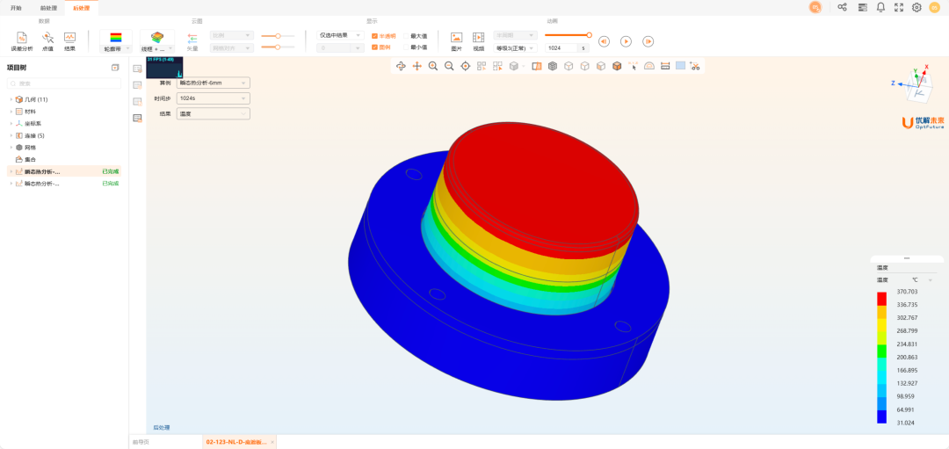The image size is (949, 449).
Task: Expand the 材料 tree node
Action: click(11, 112)
